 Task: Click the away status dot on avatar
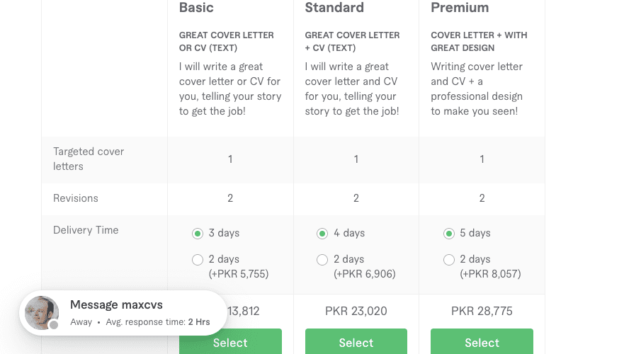click(54, 325)
